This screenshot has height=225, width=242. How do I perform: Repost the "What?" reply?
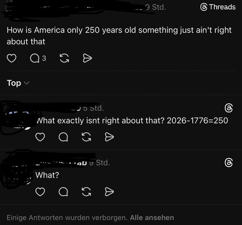tap(87, 192)
